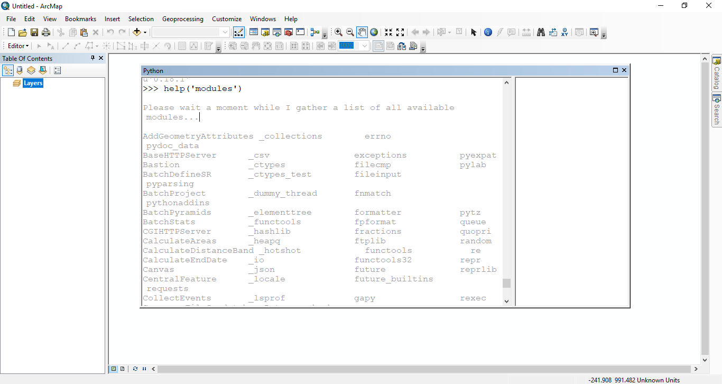Pause map drawing from the status bar

(144, 369)
